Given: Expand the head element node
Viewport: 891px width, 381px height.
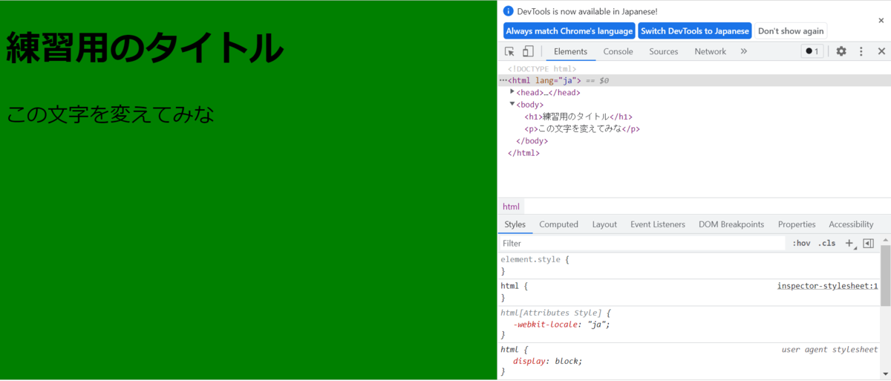Looking at the screenshot, I should pos(512,92).
